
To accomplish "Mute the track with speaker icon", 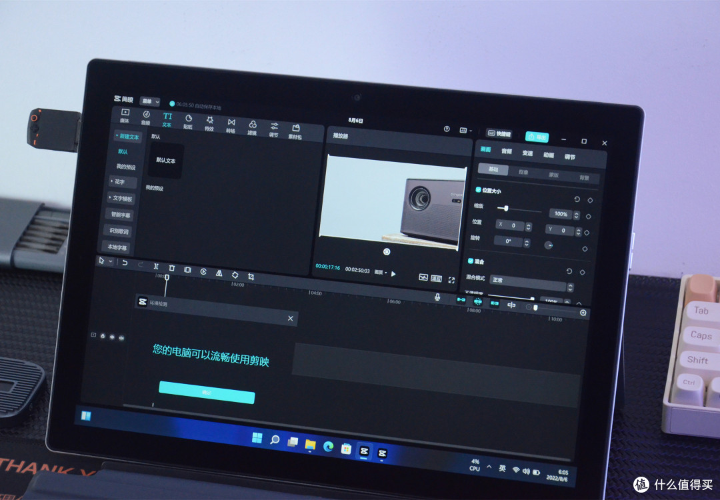I will (121, 338).
